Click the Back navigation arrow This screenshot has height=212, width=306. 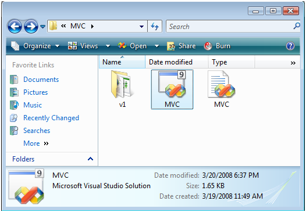point(15,26)
